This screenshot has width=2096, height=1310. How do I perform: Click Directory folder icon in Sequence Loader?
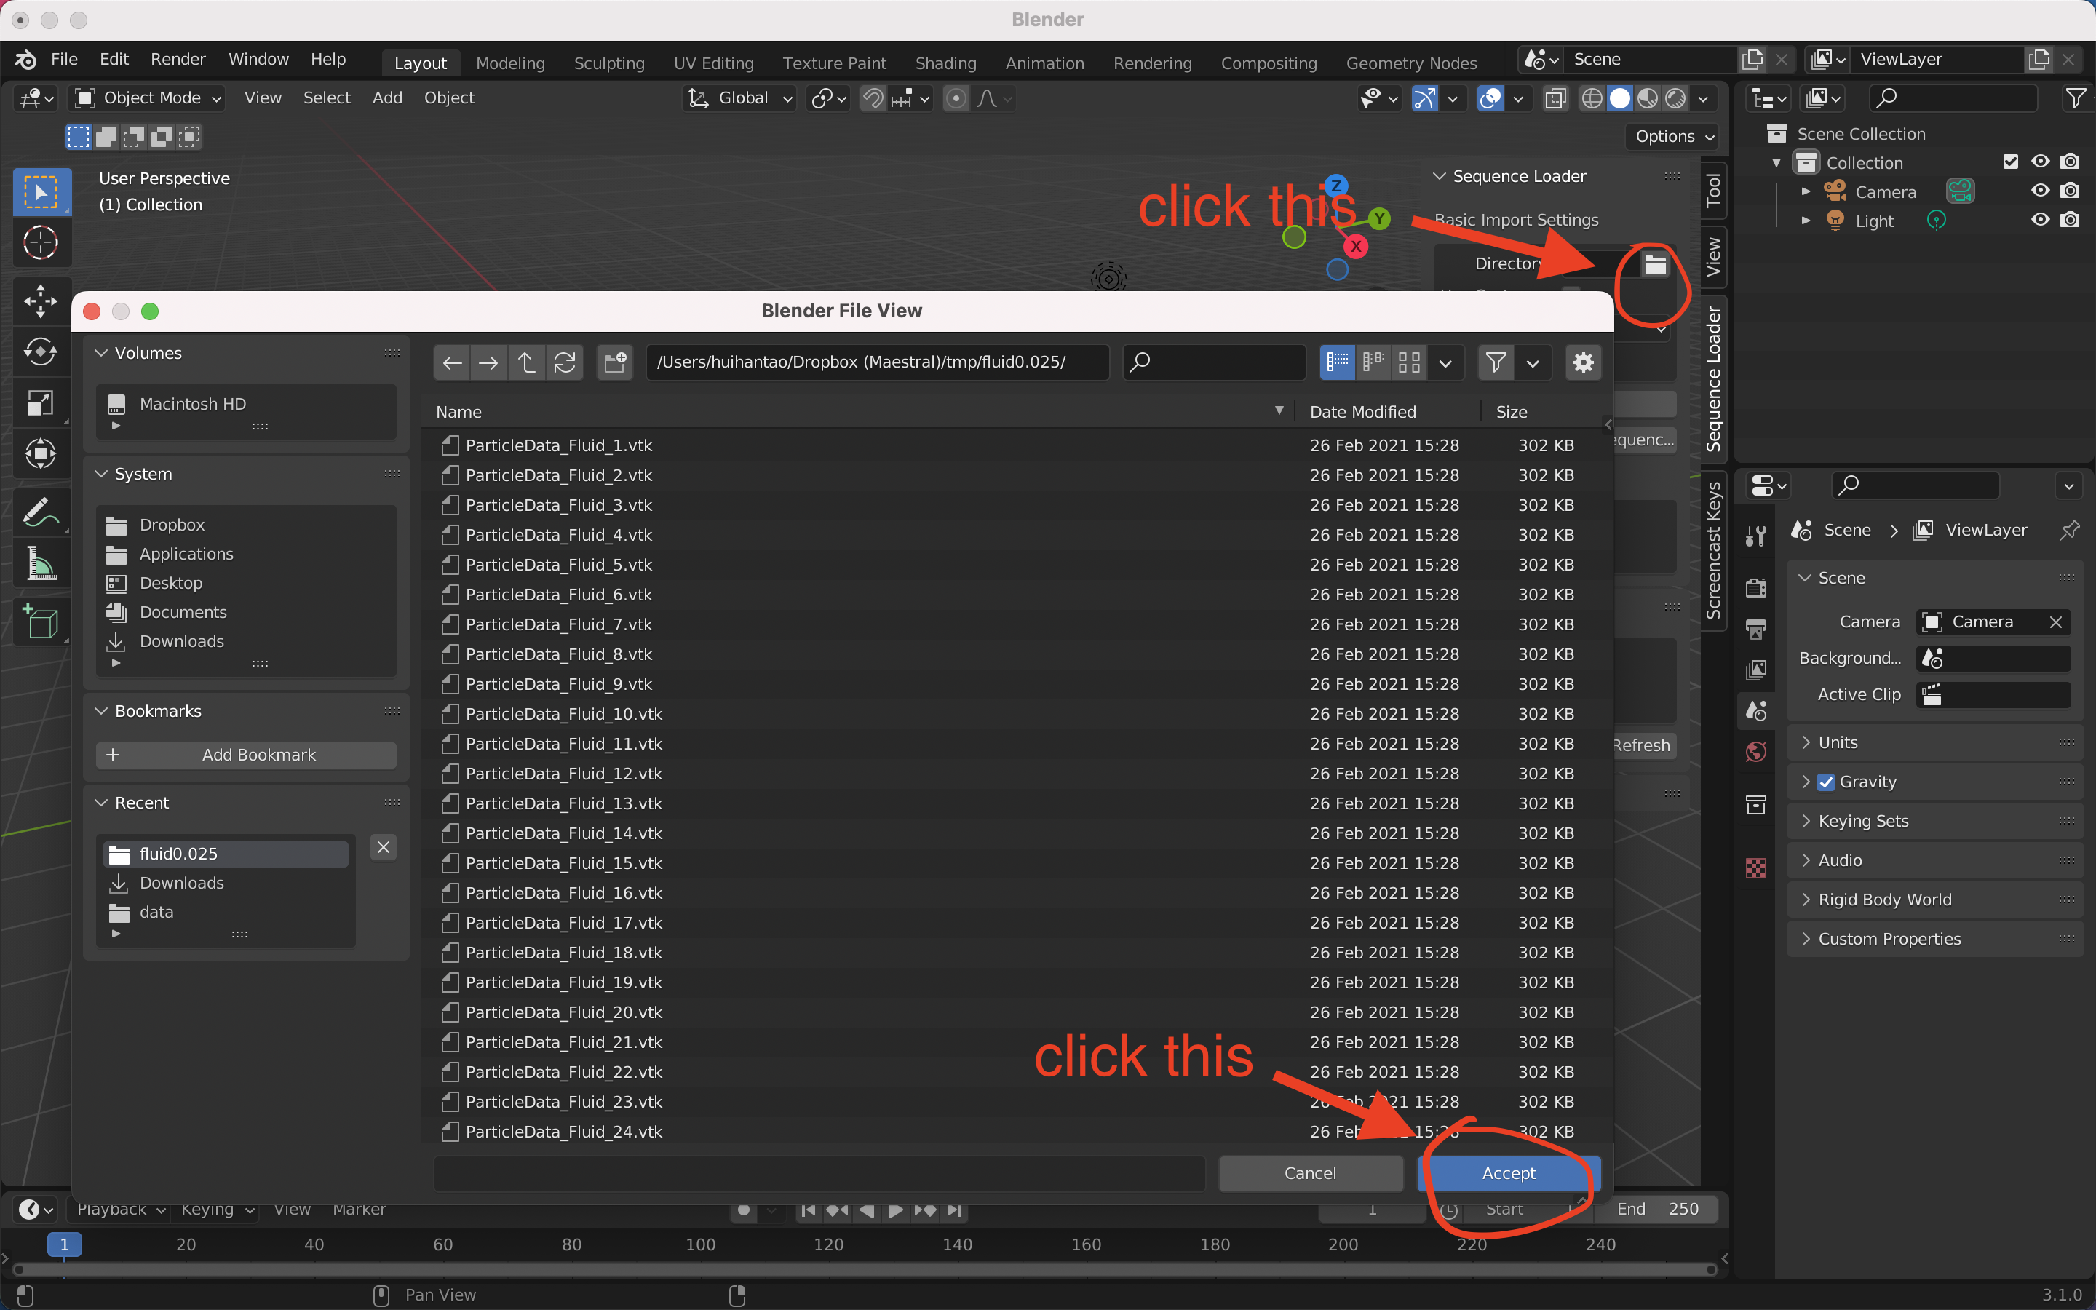click(1654, 264)
